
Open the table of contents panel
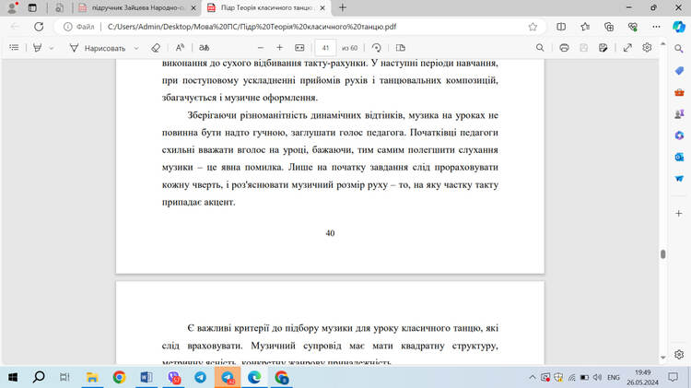(x=14, y=48)
